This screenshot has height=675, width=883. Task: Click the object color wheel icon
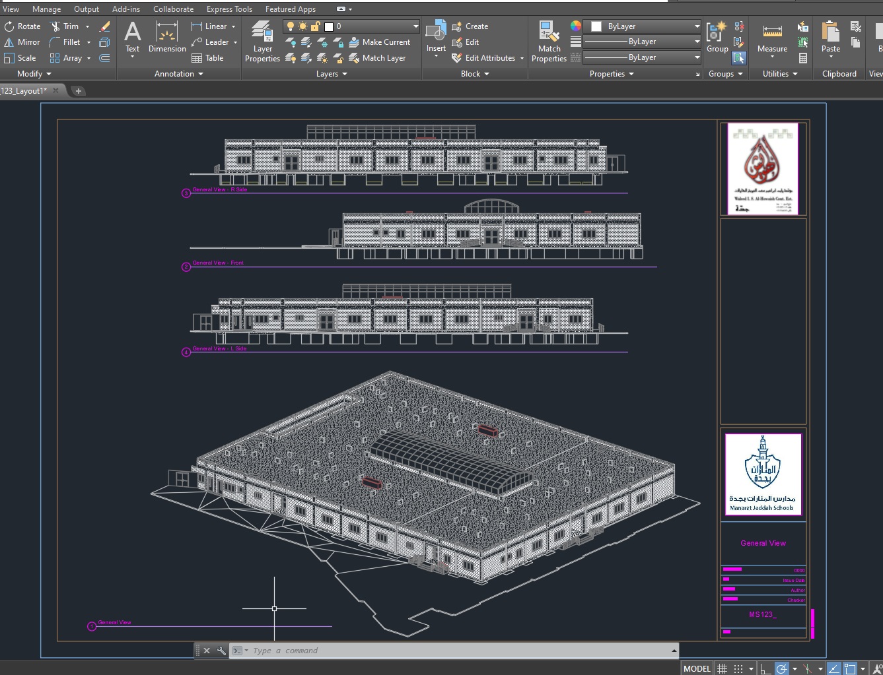(576, 26)
